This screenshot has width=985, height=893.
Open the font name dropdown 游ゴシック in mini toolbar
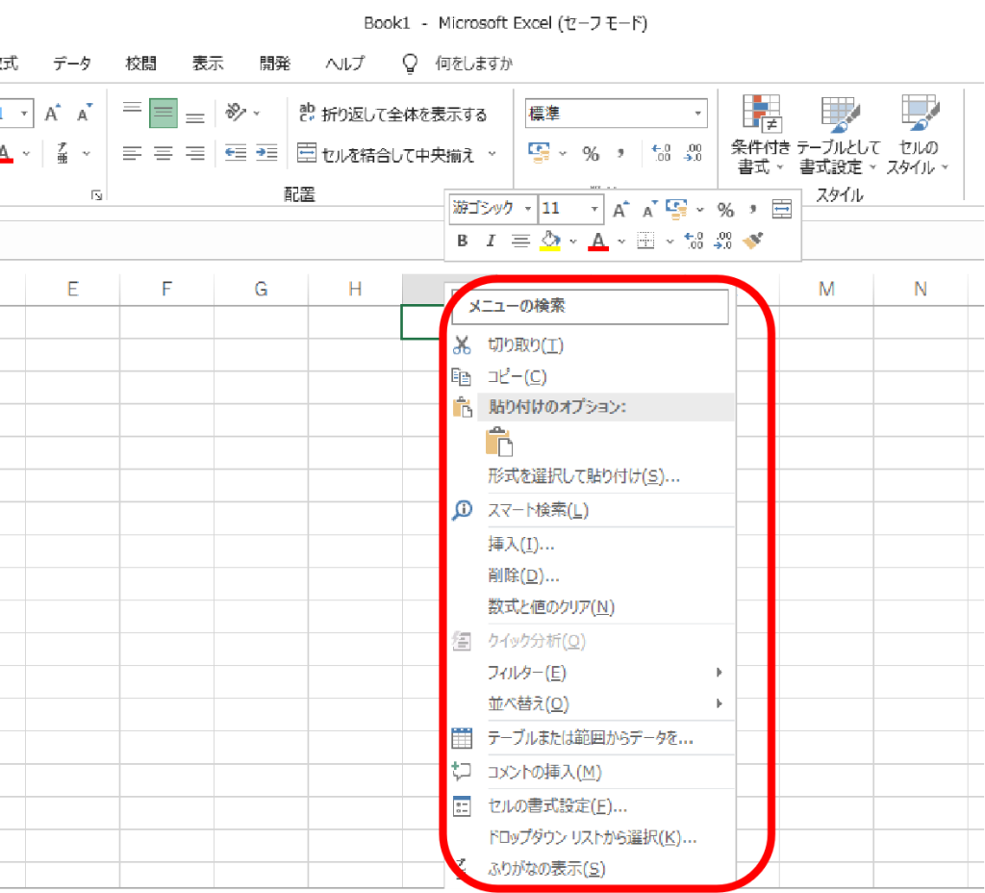[x=493, y=209]
